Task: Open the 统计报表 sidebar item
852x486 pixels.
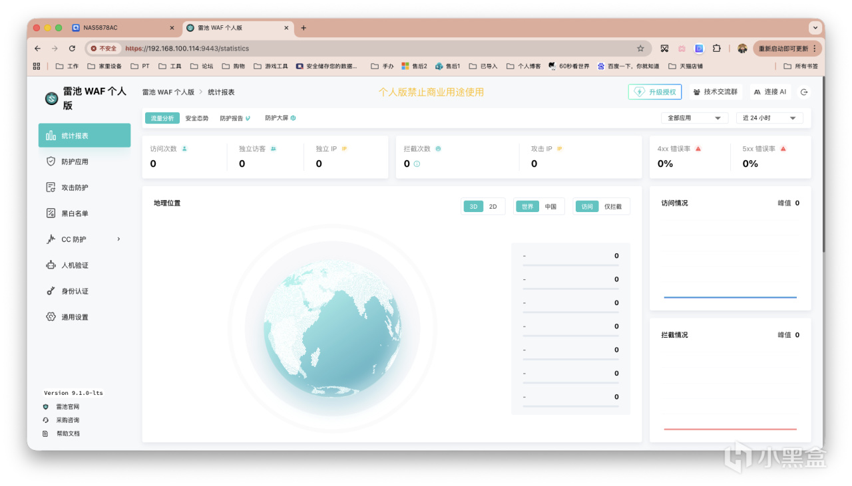Action: pos(85,136)
